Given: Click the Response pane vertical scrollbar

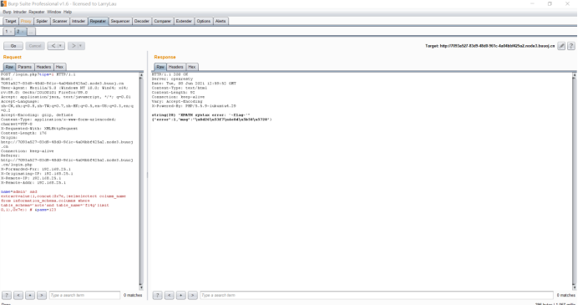Looking at the screenshot, I should (x=574, y=180).
